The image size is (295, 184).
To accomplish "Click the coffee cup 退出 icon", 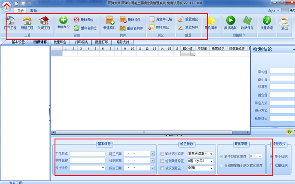I will (284, 21).
